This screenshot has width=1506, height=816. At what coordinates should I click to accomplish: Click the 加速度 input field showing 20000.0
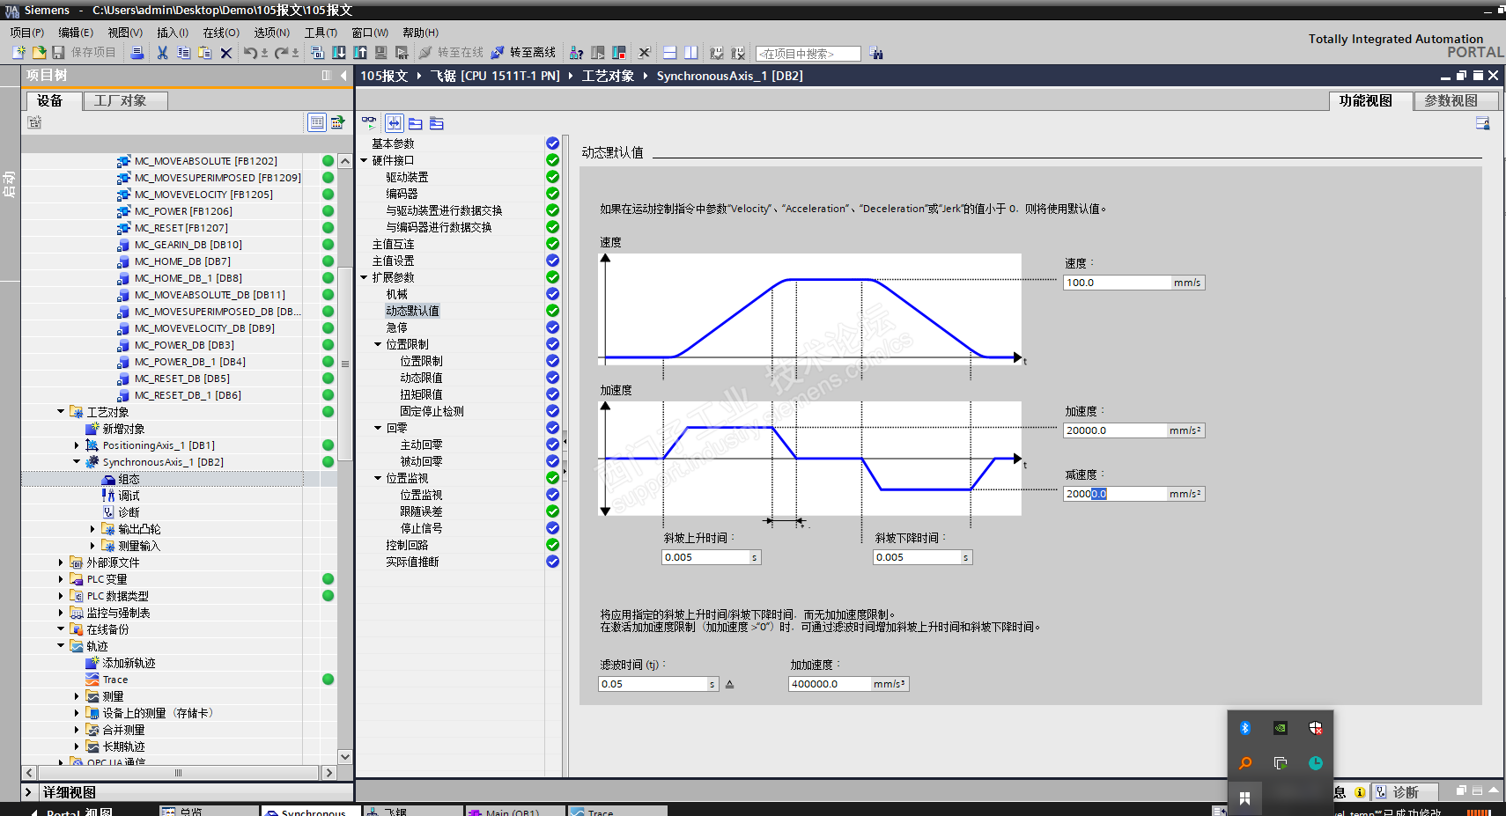(1116, 430)
